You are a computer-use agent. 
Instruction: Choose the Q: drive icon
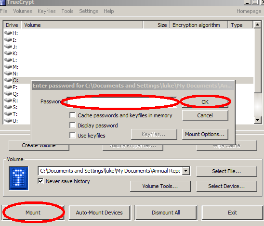pyautogui.click(x=8, y=93)
